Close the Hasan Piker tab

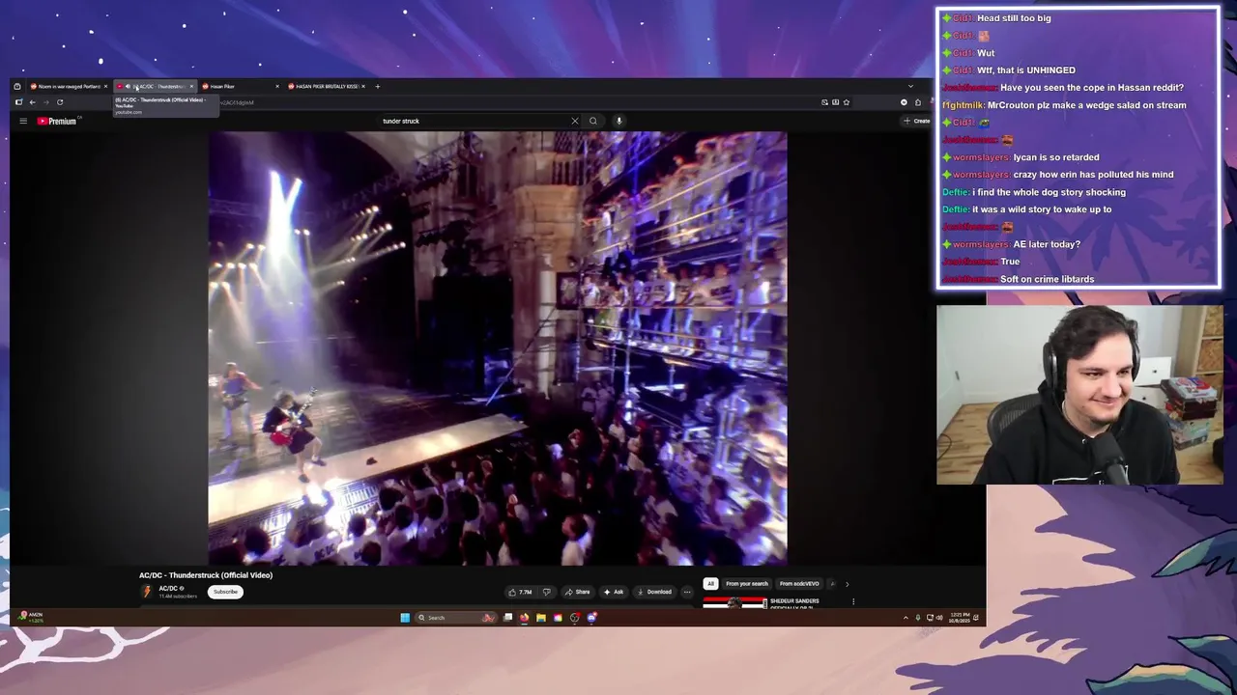(277, 86)
